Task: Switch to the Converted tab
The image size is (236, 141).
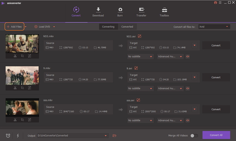Action: tap(127, 27)
